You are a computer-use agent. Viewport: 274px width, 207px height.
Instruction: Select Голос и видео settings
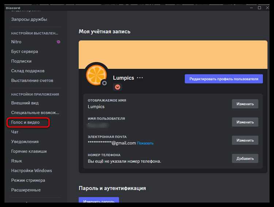coord(25,122)
